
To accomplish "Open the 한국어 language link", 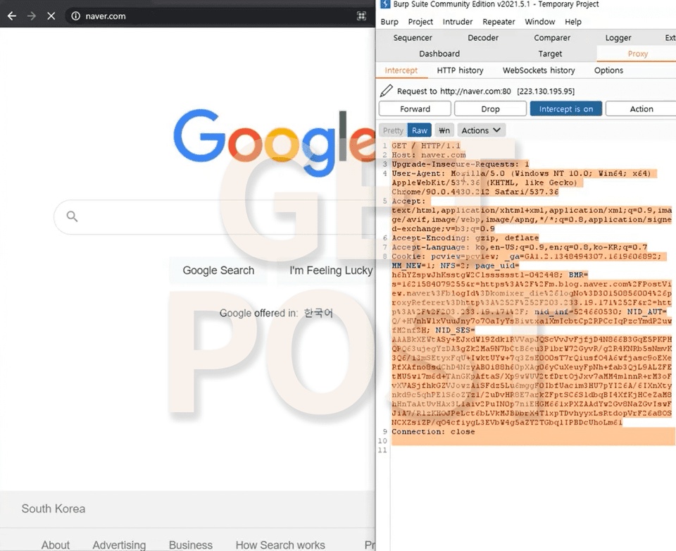I will [x=318, y=313].
